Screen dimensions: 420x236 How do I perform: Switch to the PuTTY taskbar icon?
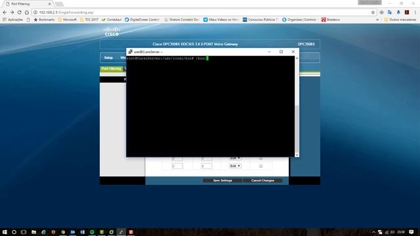click(x=121, y=232)
